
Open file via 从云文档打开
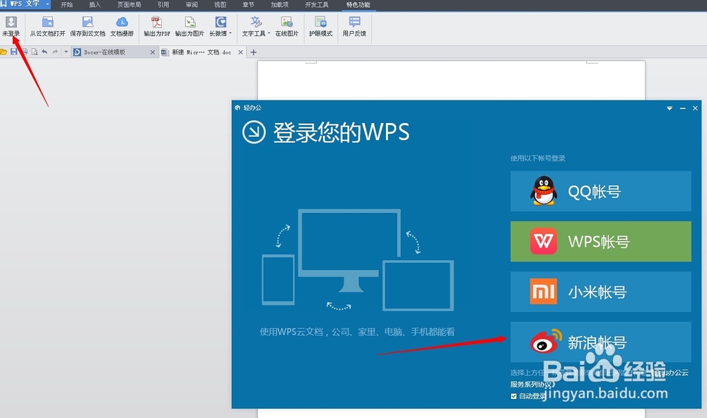coord(47,27)
